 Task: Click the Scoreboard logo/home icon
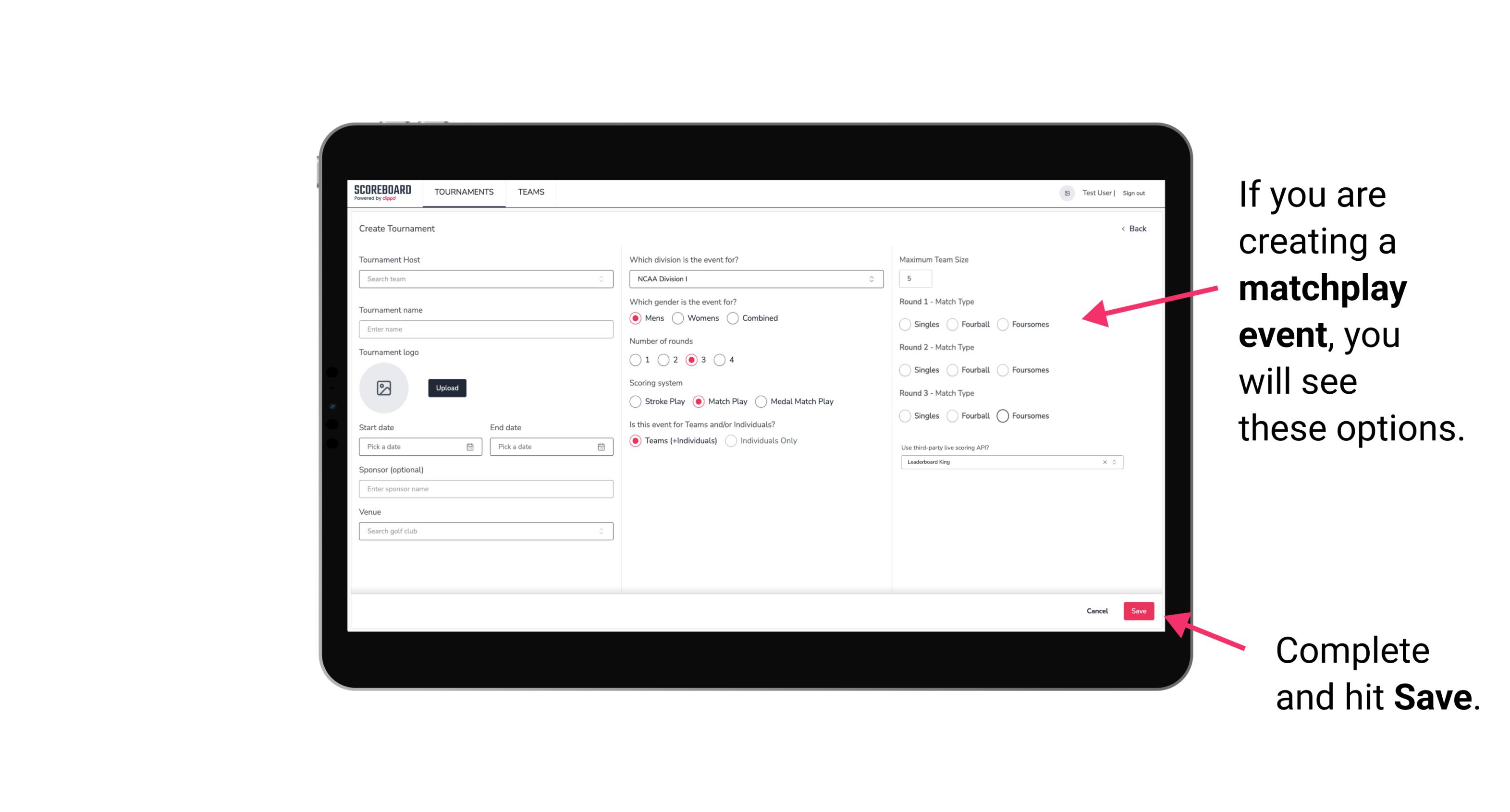383,192
